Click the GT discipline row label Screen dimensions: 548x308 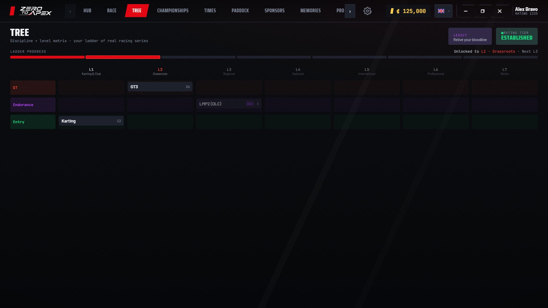[33, 88]
